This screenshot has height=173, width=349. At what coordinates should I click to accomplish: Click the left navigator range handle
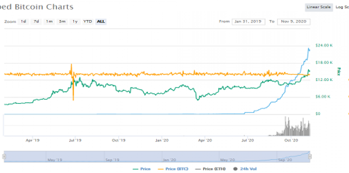tap(4, 156)
